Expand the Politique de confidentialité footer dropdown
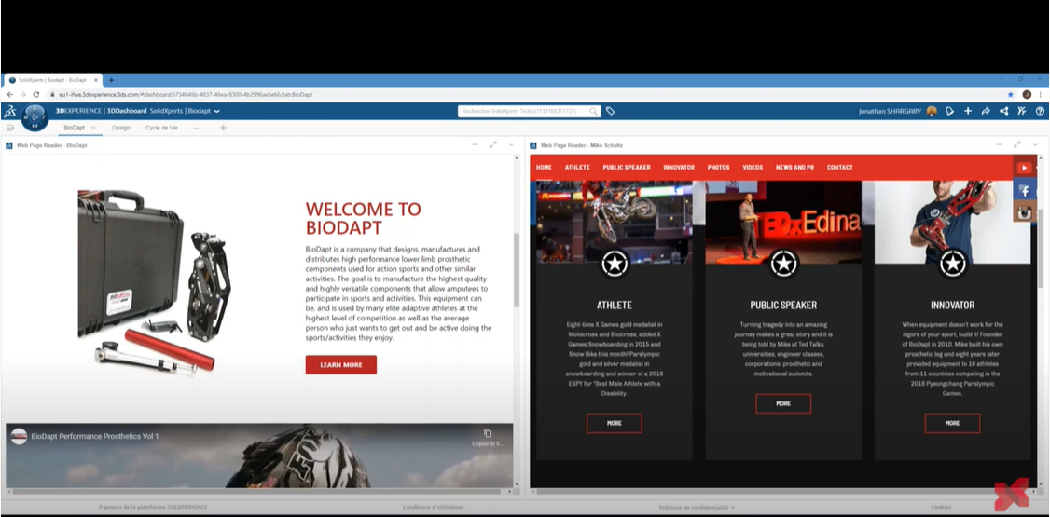This screenshot has height=517, width=1050. [x=733, y=508]
